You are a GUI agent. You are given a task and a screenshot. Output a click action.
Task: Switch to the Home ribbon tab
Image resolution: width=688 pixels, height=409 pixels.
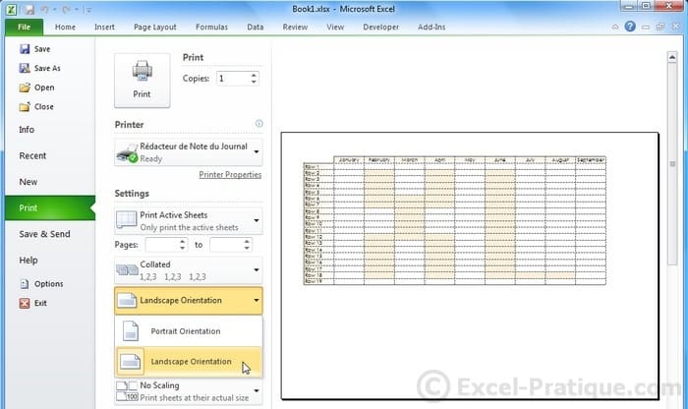click(65, 28)
